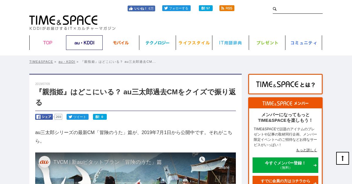
Task: Click the TIME&SPACE メンバー panel header
Action: [x=285, y=103]
